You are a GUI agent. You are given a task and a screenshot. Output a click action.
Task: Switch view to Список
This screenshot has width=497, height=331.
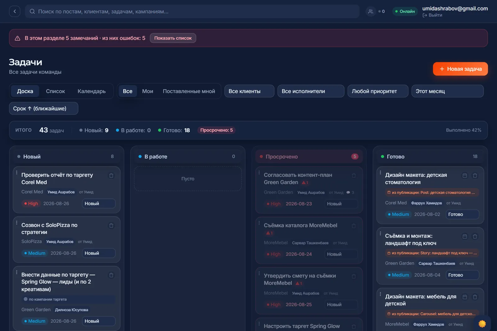55,91
